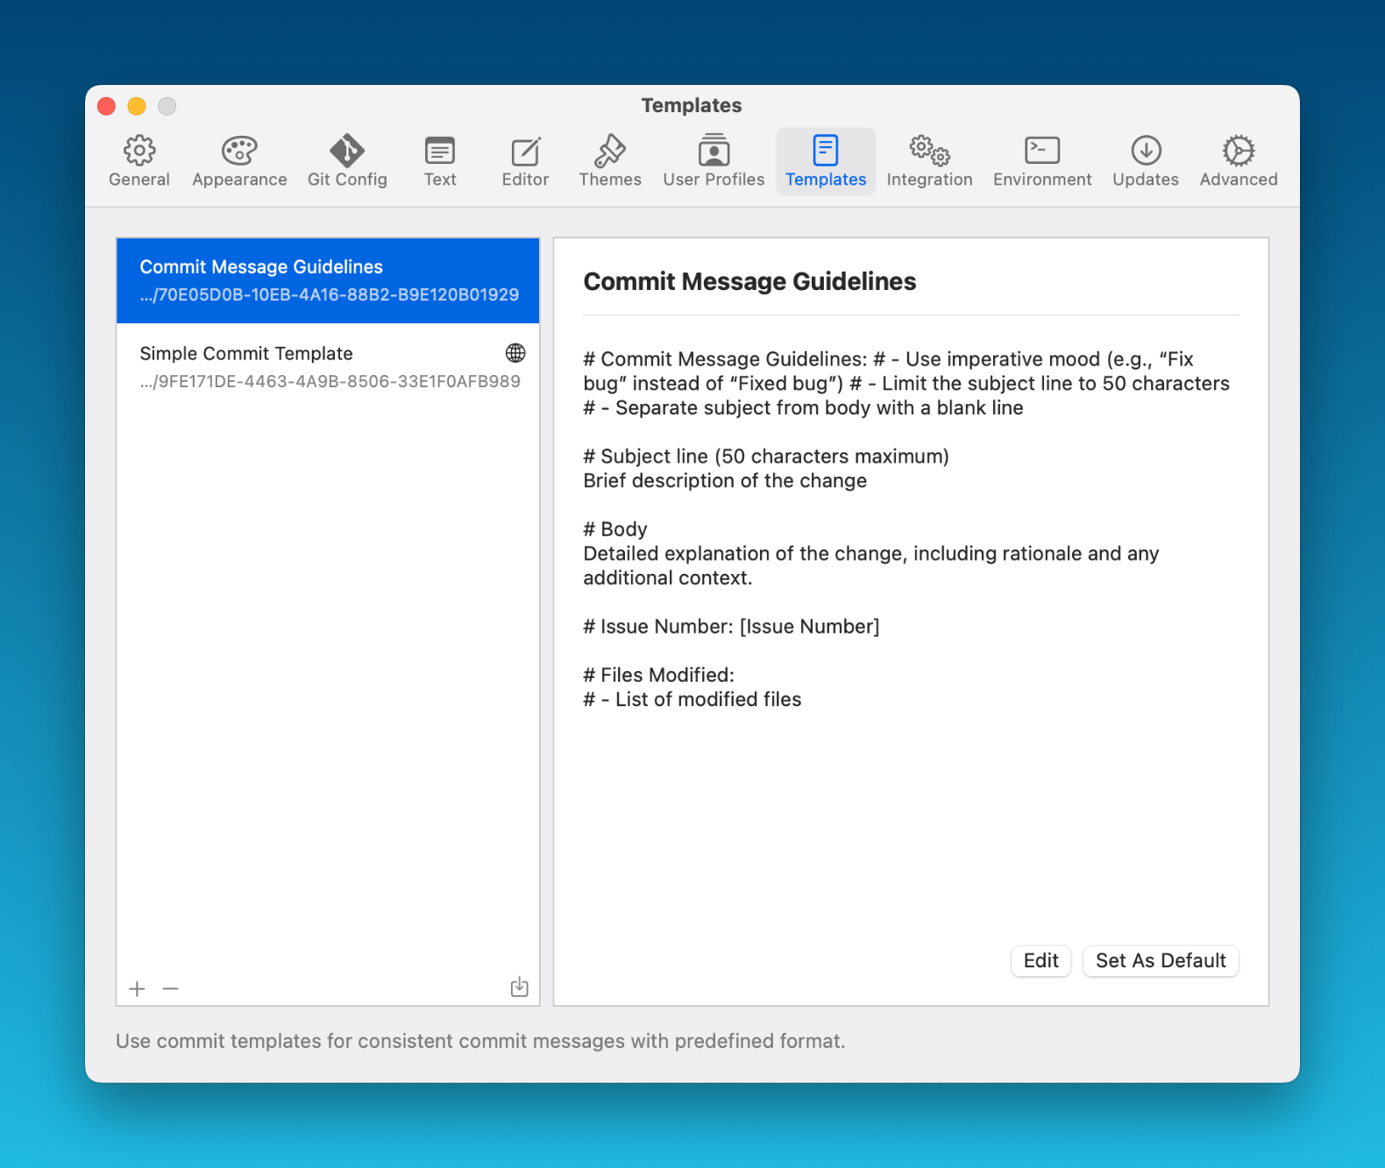Open the Appearance palette settings
Image resolution: width=1385 pixels, height=1168 pixels.
(x=239, y=161)
